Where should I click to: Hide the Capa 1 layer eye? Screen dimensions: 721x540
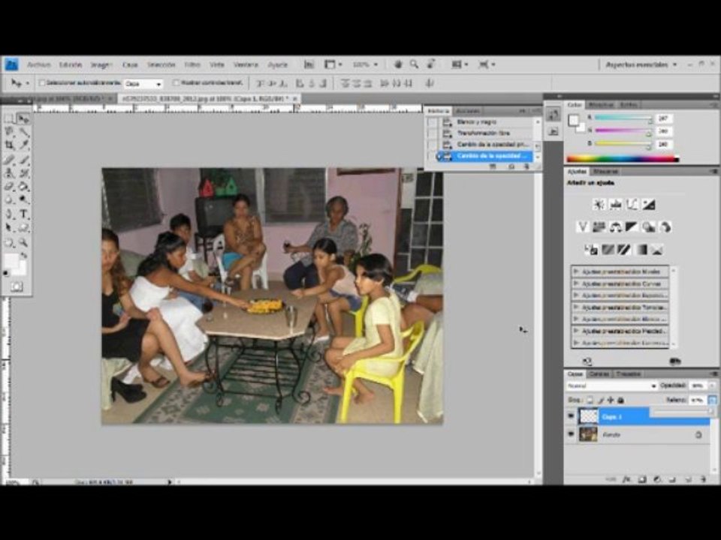coord(571,416)
